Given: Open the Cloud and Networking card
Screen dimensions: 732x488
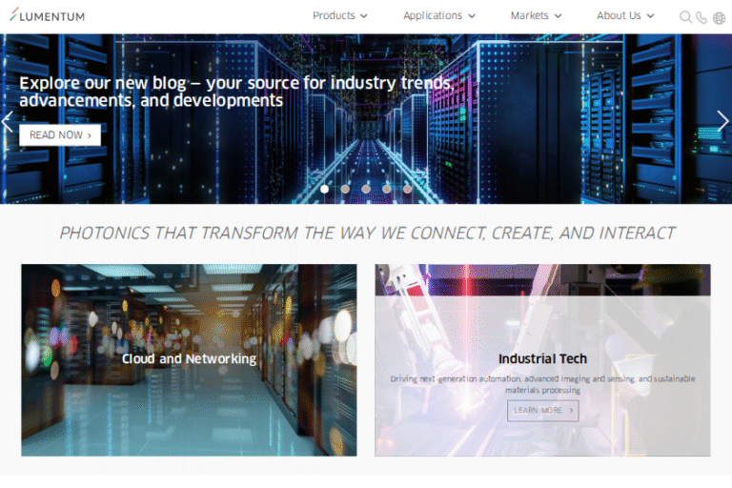Looking at the screenshot, I should point(189,359).
